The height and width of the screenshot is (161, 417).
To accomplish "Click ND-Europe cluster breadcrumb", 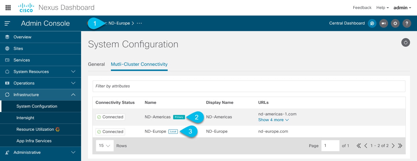I will pos(119,23).
